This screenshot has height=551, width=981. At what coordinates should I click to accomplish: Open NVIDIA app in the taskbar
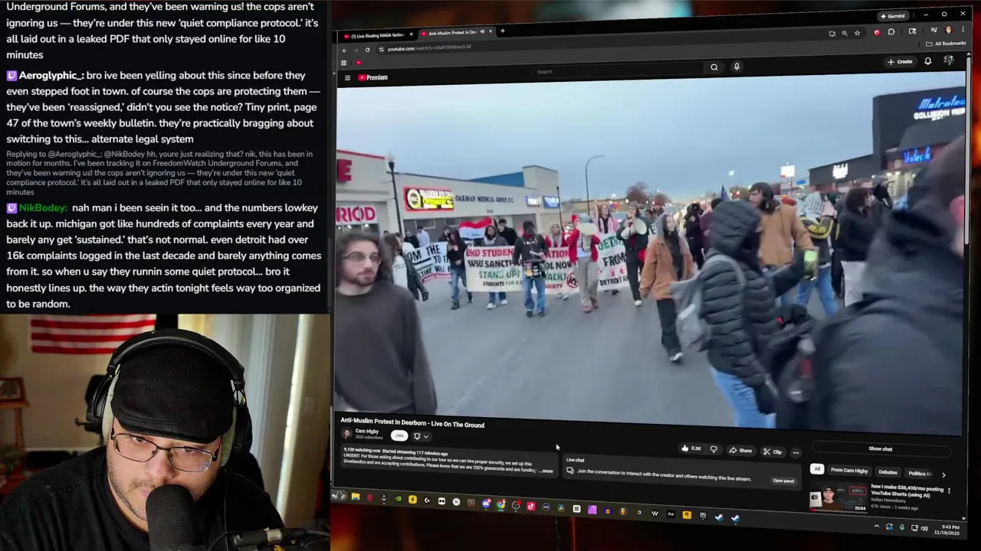tap(398, 499)
